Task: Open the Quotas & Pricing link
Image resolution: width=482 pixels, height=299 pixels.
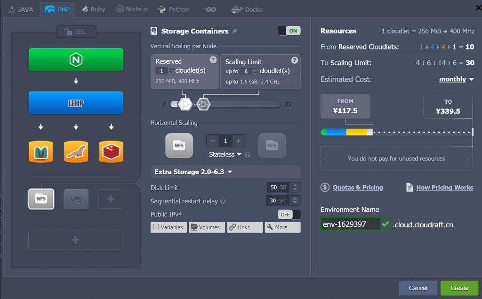Action: tap(357, 187)
